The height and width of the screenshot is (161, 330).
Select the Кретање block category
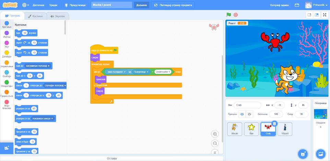click(x=7, y=25)
